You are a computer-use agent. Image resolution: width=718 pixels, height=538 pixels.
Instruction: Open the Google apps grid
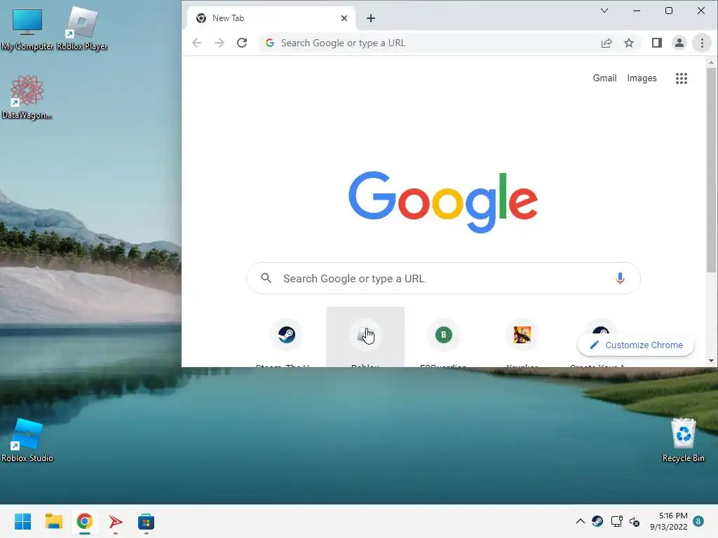[x=682, y=78]
